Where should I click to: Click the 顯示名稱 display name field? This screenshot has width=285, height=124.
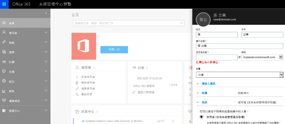click(x=239, y=46)
